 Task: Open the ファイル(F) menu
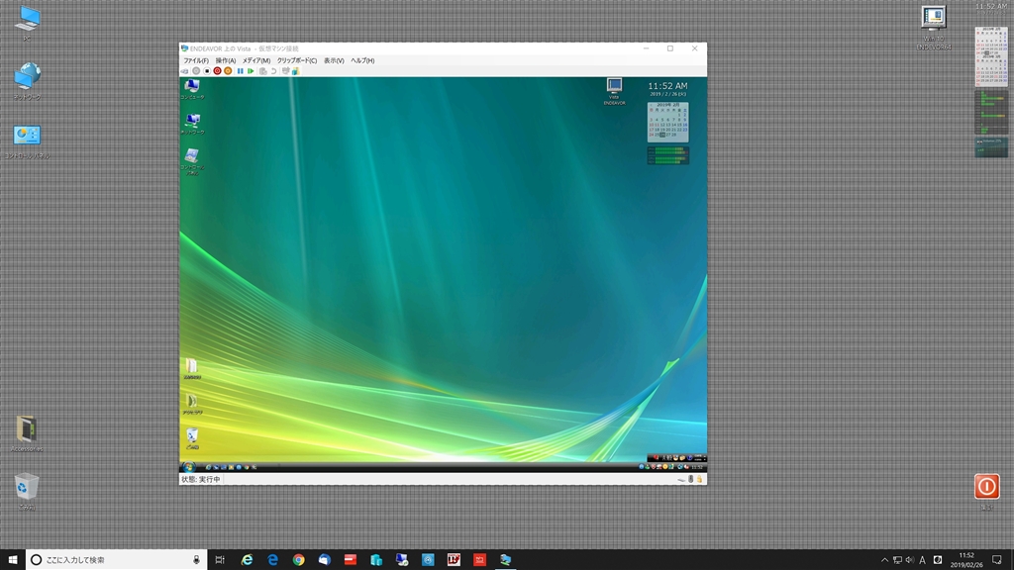point(196,60)
